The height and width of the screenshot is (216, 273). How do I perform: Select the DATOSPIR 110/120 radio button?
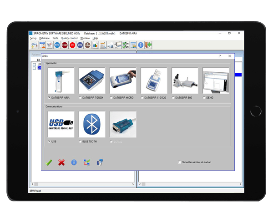tap(142, 98)
